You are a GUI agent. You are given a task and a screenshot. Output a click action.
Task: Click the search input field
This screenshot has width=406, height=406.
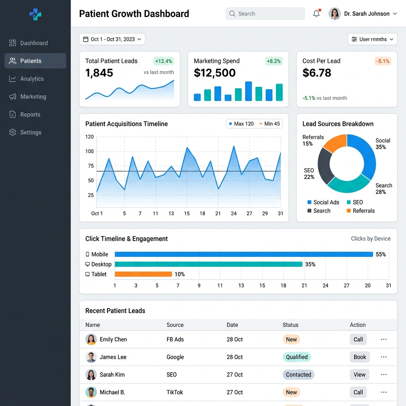[265, 13]
